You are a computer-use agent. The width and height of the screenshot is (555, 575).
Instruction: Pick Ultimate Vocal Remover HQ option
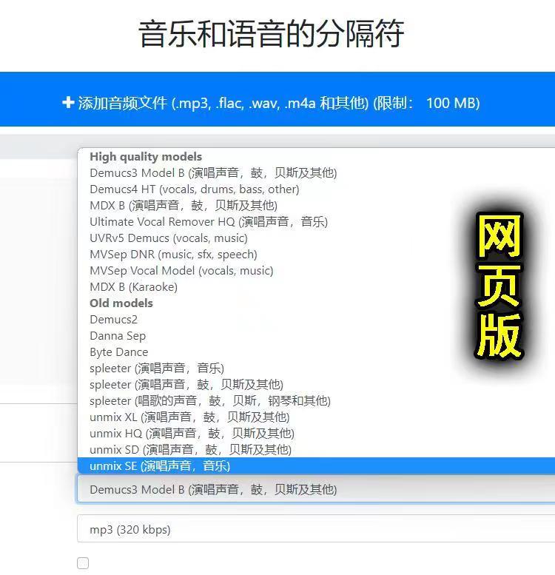tap(209, 222)
